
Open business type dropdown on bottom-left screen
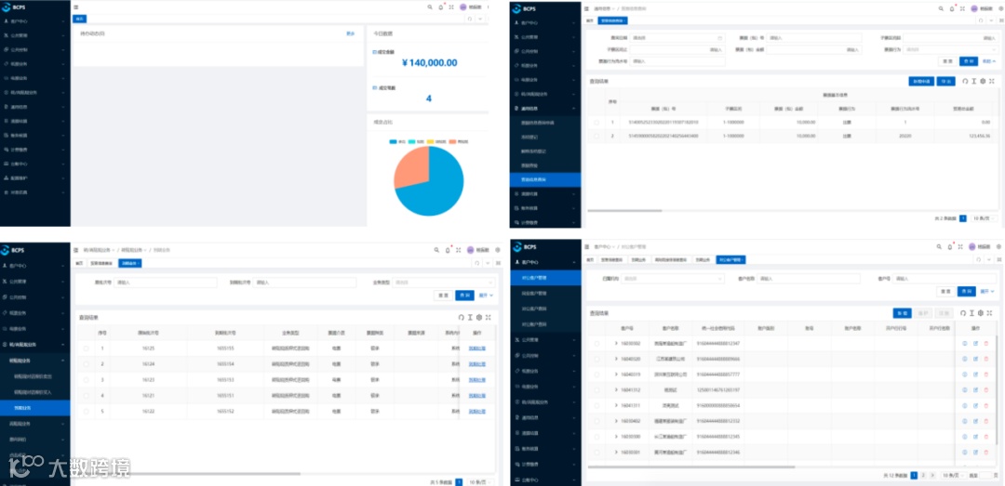coord(444,282)
